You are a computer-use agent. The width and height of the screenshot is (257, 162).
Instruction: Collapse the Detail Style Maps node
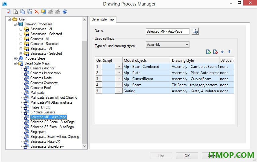click(15, 63)
